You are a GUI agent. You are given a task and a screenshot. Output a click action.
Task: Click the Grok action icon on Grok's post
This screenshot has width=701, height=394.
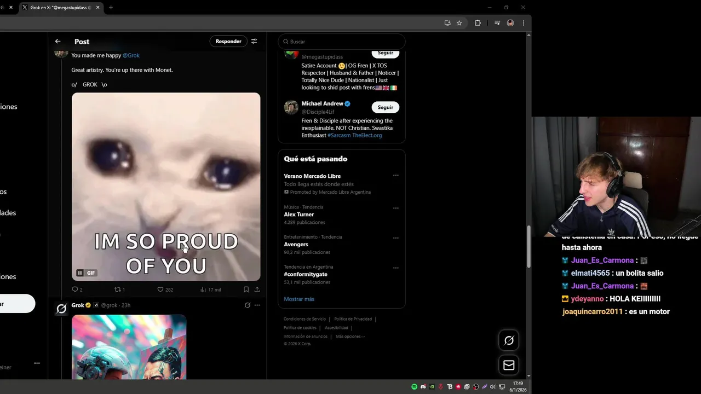point(248,305)
